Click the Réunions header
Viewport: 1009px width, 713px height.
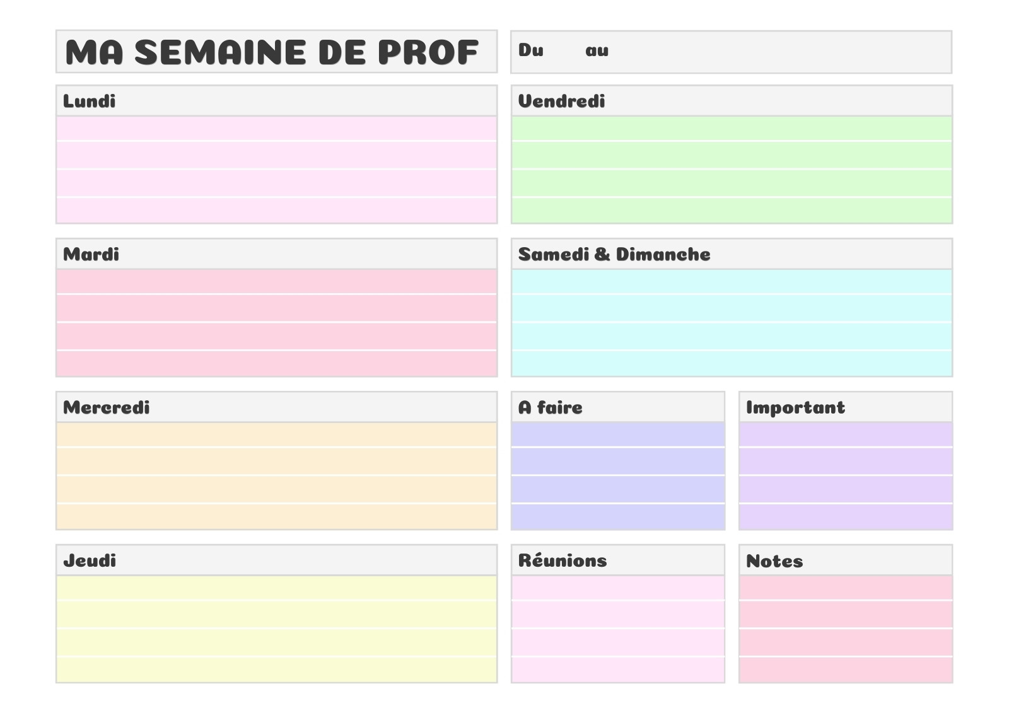pos(617,560)
